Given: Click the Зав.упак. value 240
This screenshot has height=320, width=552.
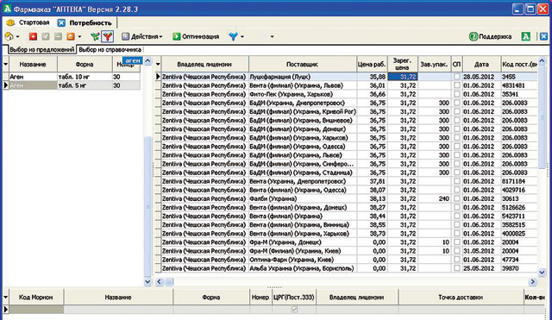Looking at the screenshot, I should click(x=434, y=198).
